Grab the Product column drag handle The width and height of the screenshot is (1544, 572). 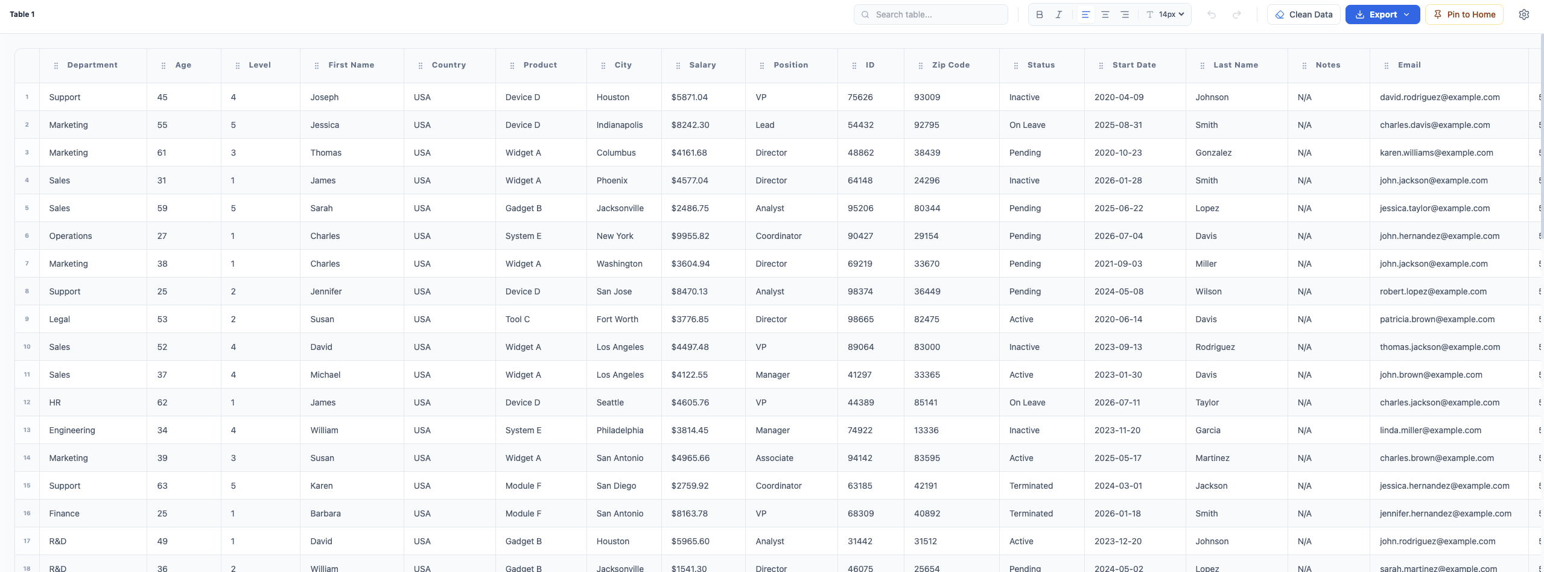[x=512, y=66]
